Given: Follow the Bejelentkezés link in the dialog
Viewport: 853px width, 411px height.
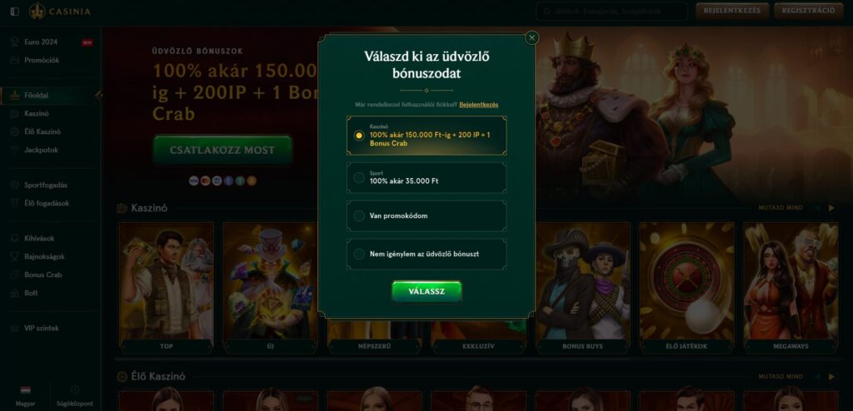Looking at the screenshot, I should coord(479,104).
